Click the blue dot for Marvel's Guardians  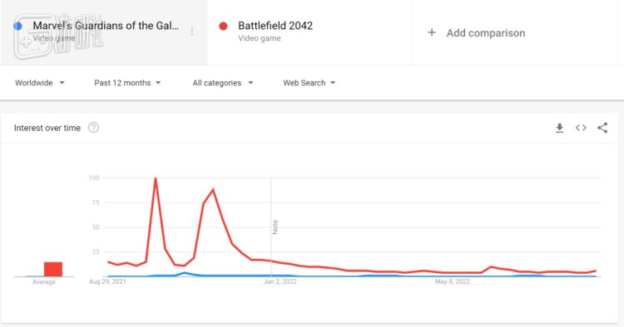(17, 27)
